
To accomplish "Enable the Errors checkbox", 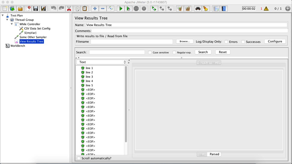I will pos(226,42).
